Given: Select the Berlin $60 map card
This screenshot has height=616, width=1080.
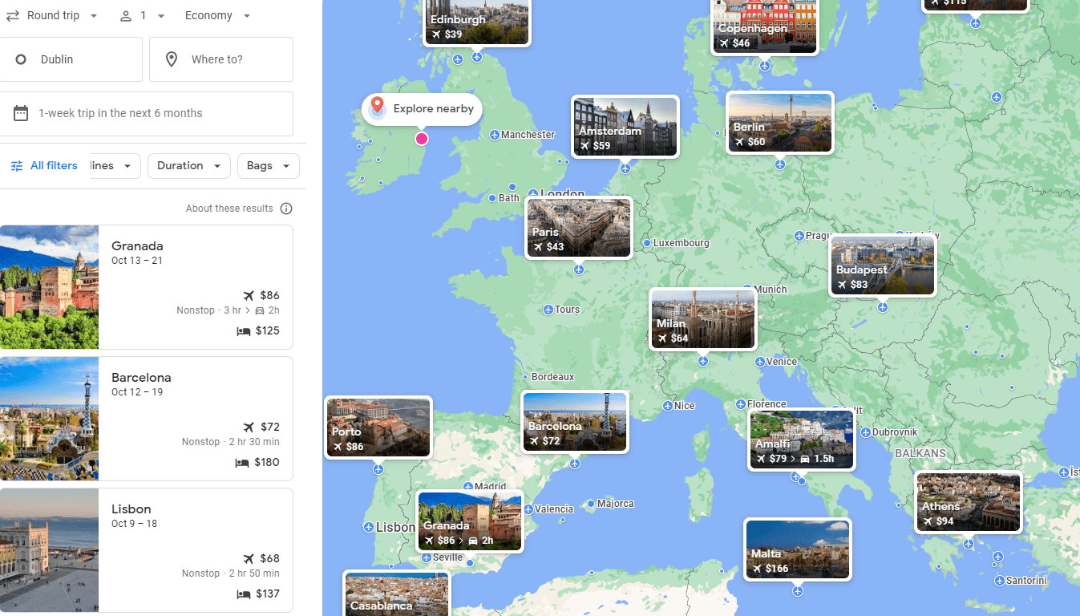Looking at the screenshot, I should 780,123.
